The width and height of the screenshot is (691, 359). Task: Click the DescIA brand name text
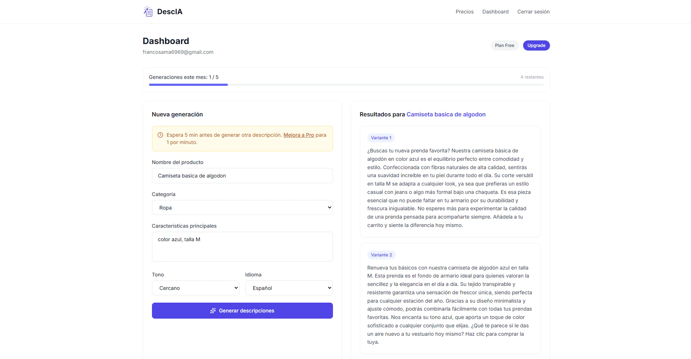(170, 12)
